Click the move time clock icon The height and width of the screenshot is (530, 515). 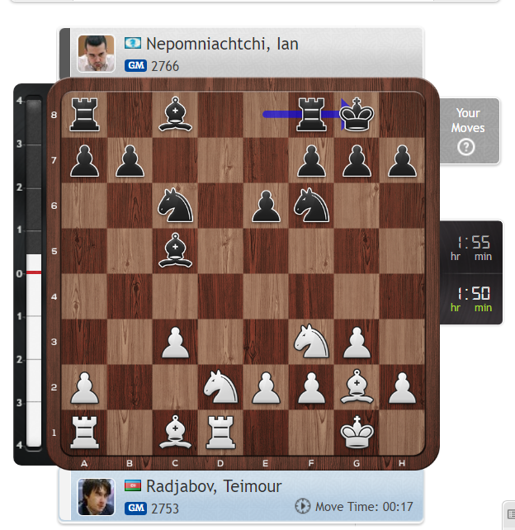click(x=302, y=506)
